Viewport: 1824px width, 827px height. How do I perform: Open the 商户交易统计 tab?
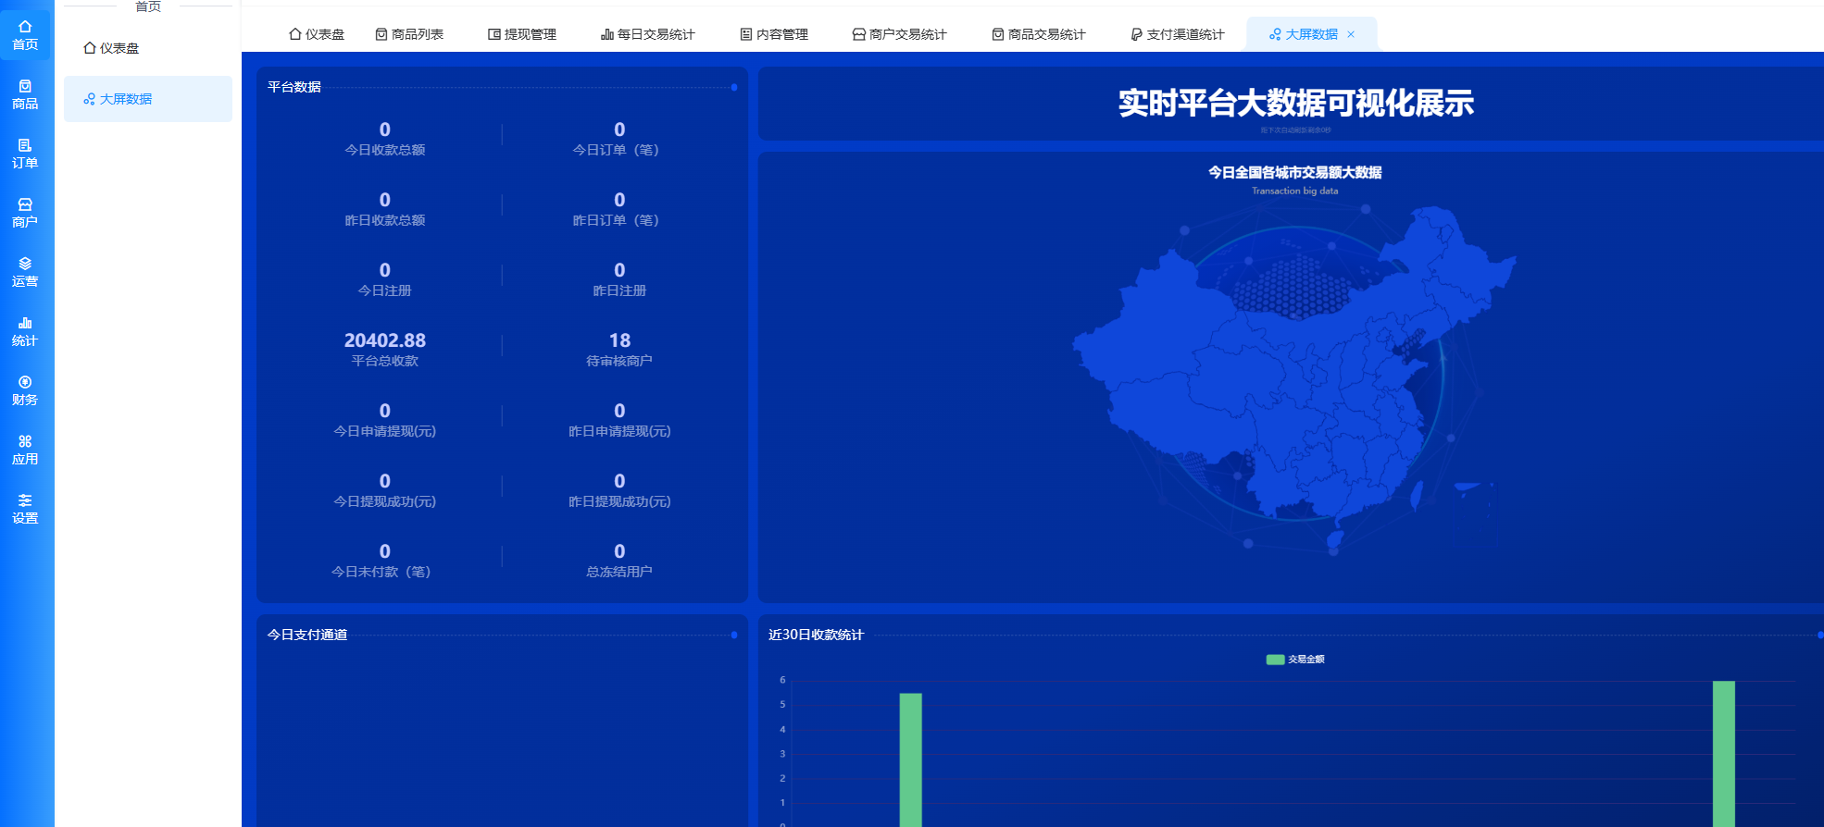(x=899, y=34)
